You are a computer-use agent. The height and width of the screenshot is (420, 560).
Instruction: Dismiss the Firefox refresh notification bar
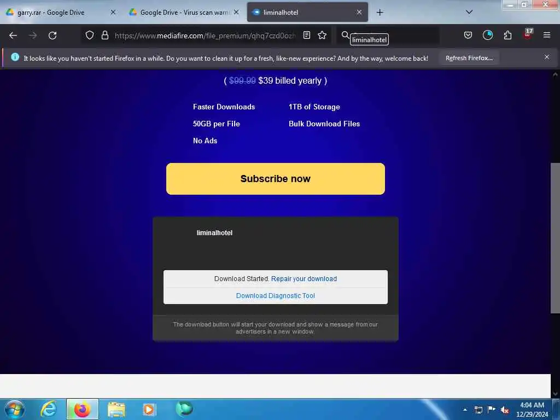pos(546,57)
